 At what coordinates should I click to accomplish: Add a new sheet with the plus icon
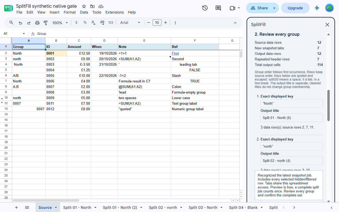click(16, 207)
